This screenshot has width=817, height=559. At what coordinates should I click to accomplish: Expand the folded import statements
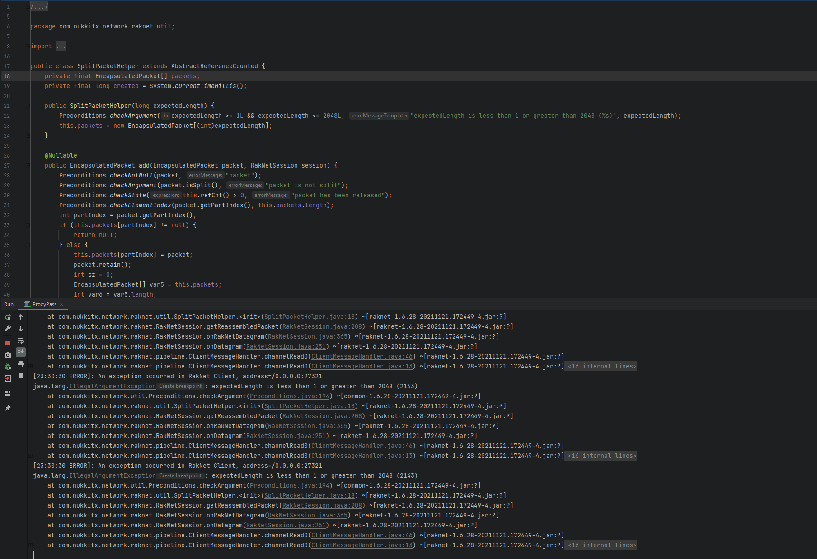click(61, 46)
